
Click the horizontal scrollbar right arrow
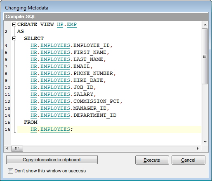coord(198,149)
